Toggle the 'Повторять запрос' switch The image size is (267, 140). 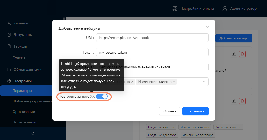pyautogui.click(x=102, y=96)
